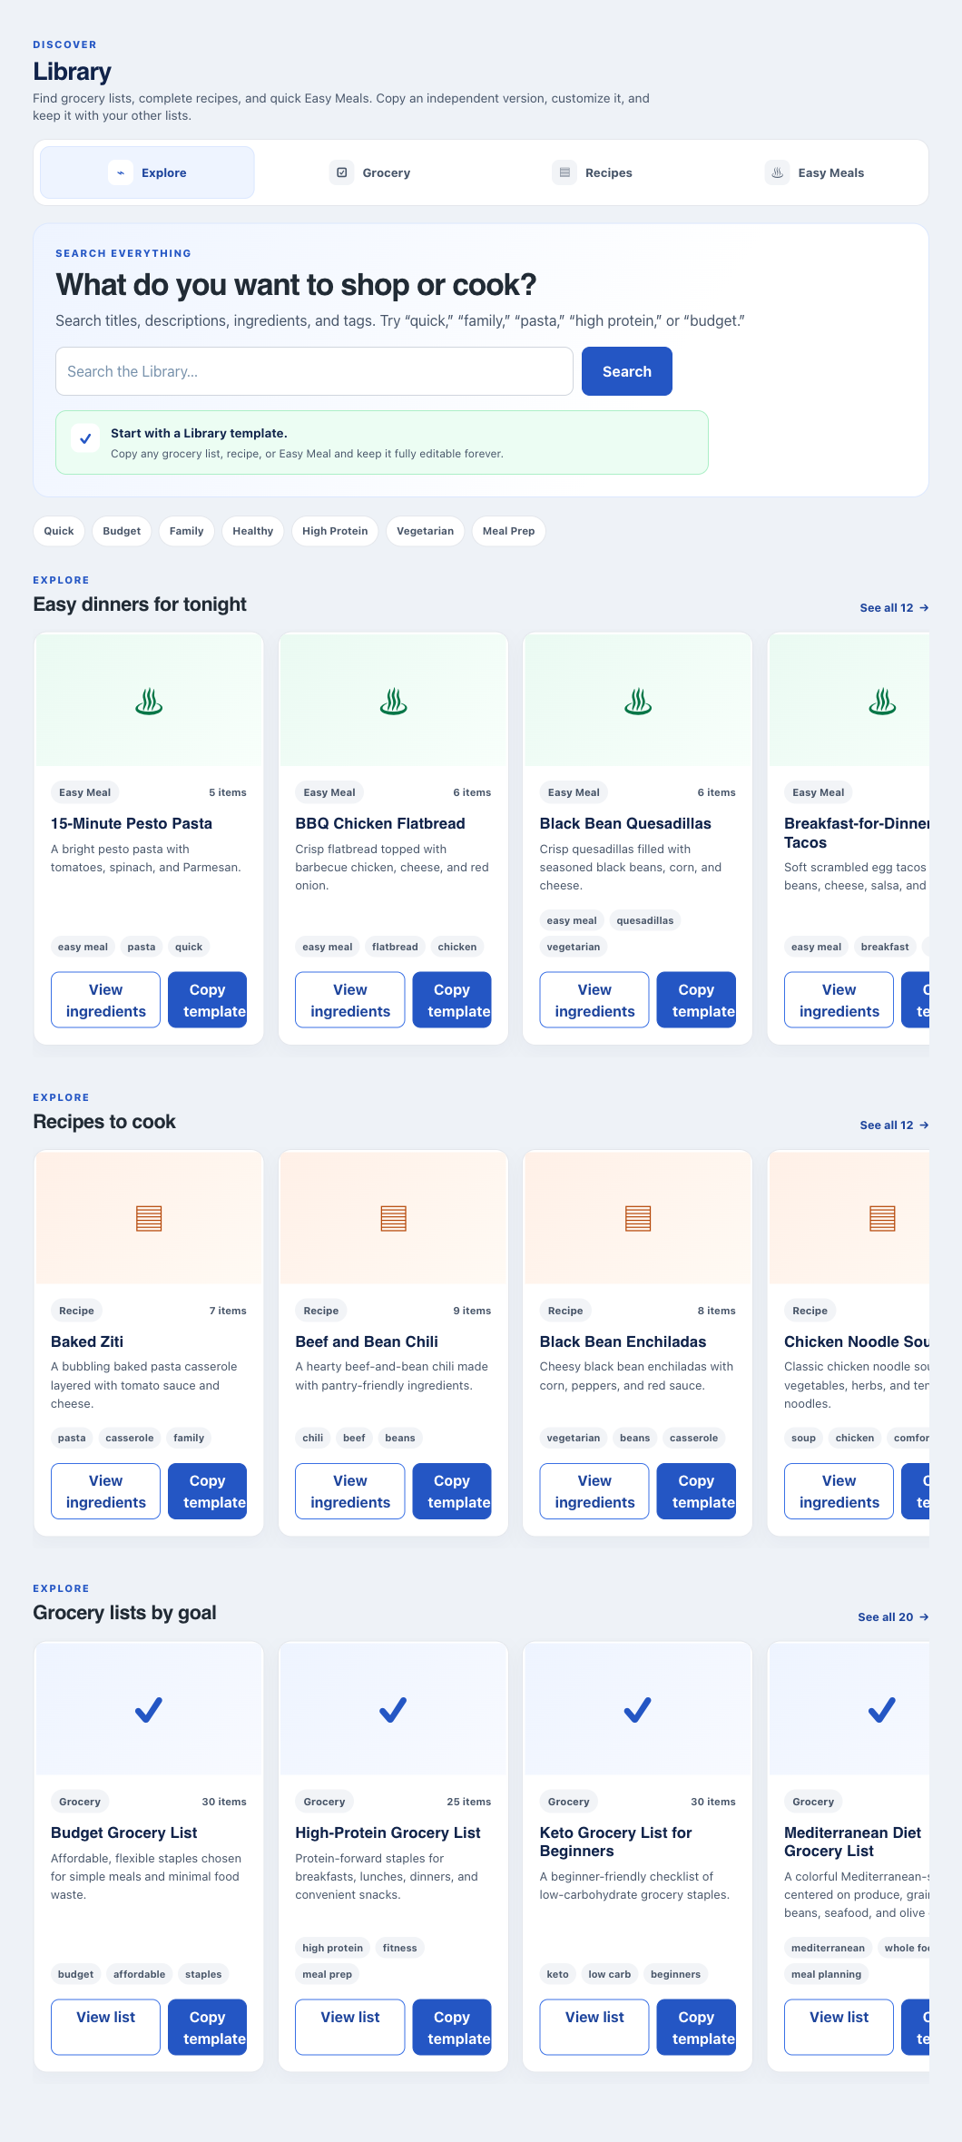Click Black Bean Enchiladas recipe icon
Image resolution: width=962 pixels, height=2142 pixels.
tap(638, 1218)
